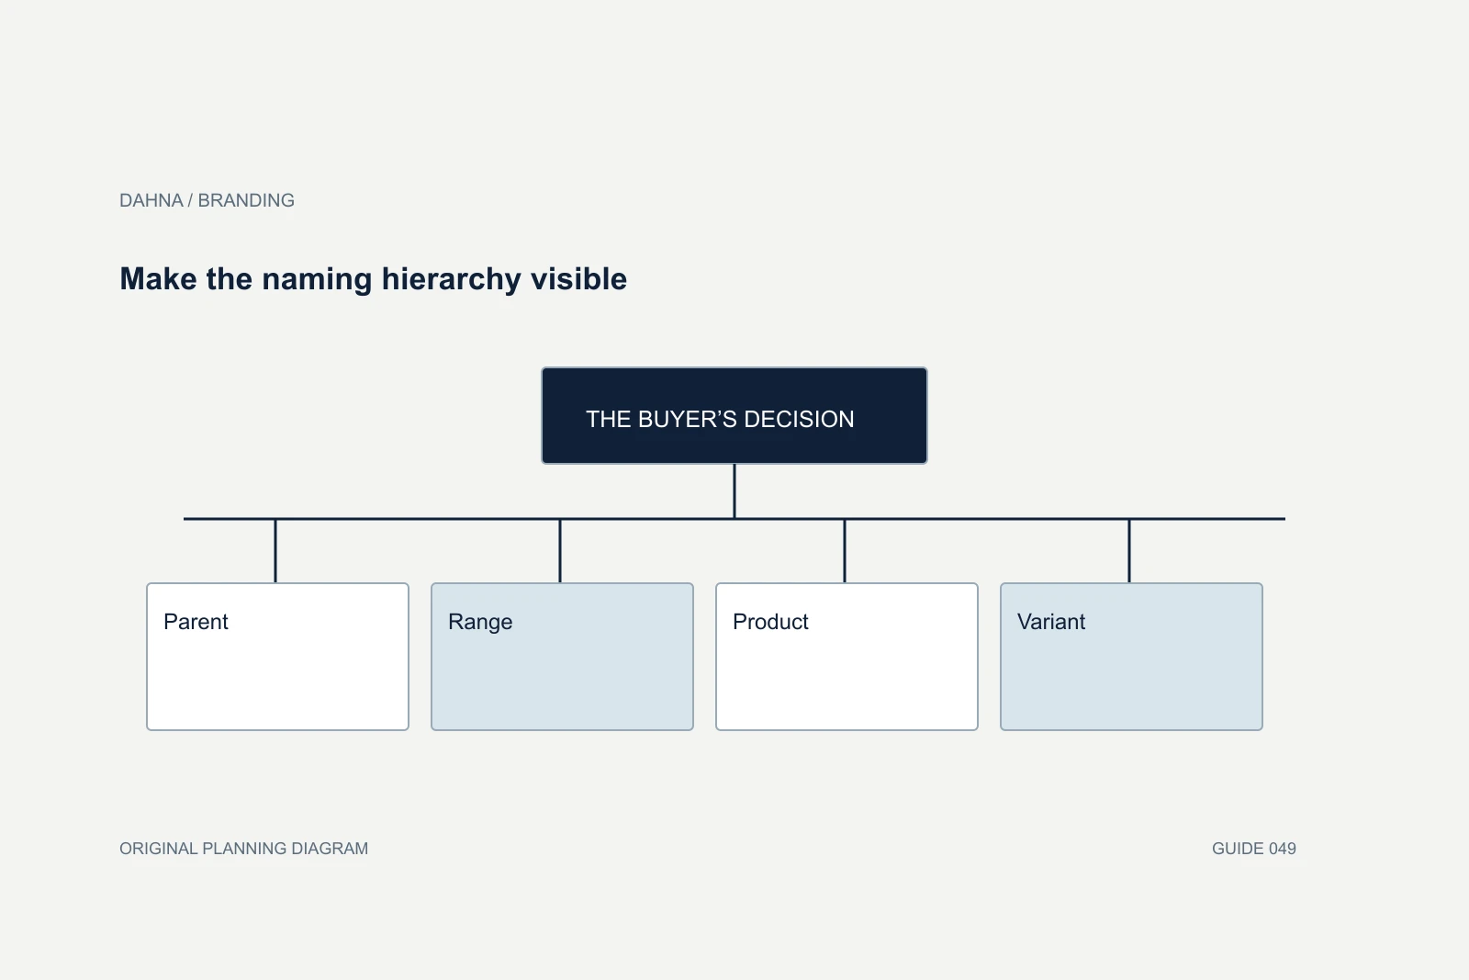Click the Parent box
This screenshot has height=980, width=1469.
(277, 657)
